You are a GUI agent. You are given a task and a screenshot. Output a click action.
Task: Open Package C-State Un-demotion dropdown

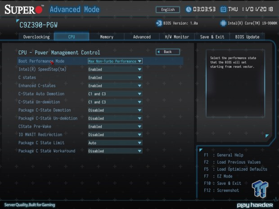point(115,118)
